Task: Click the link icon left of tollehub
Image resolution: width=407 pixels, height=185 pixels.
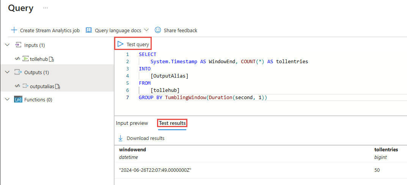Action: tap(17, 59)
